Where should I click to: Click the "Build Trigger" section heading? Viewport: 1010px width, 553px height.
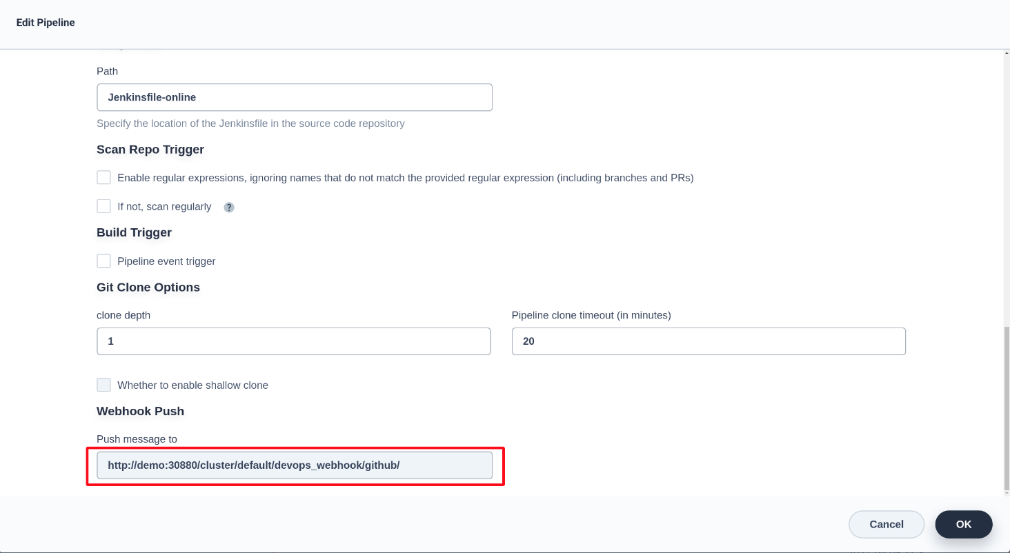coord(134,232)
